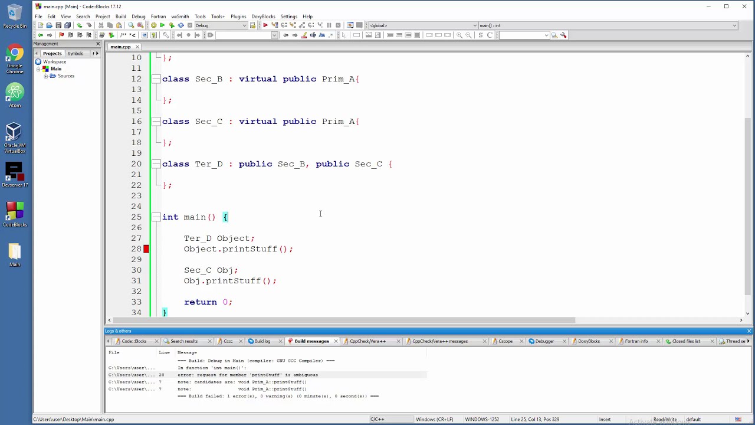Viewport: 755px width, 425px height.
Task: Run the program with green arrow
Action: 162,25
